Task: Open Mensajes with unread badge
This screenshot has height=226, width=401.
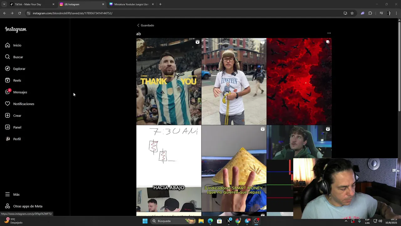Action: coord(16,92)
